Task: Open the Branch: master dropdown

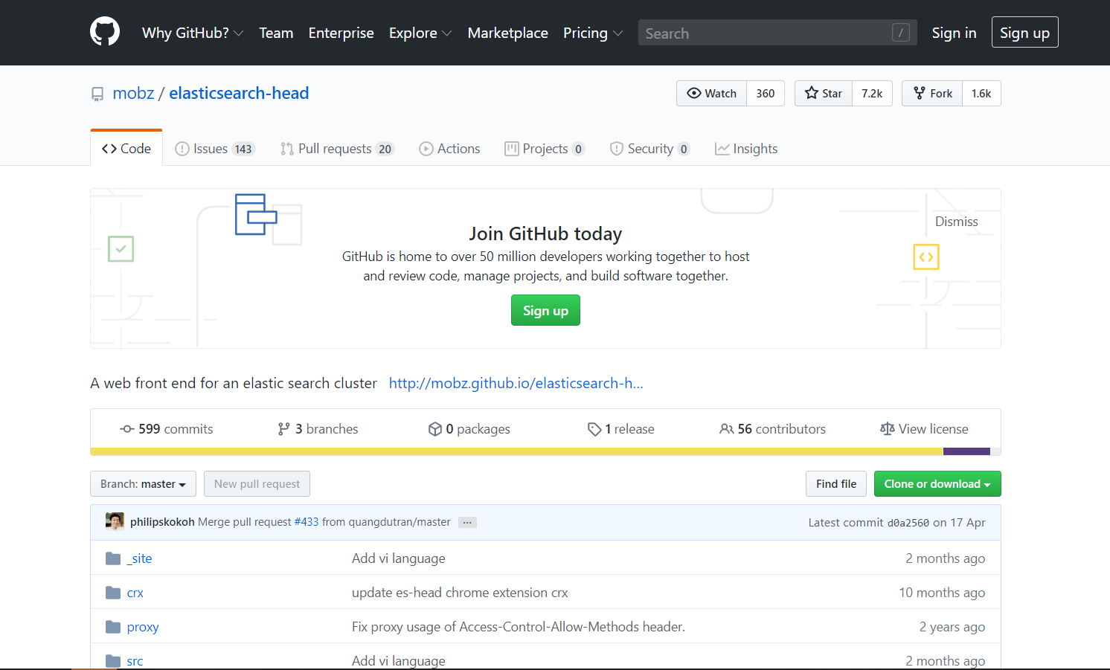Action: click(x=143, y=483)
